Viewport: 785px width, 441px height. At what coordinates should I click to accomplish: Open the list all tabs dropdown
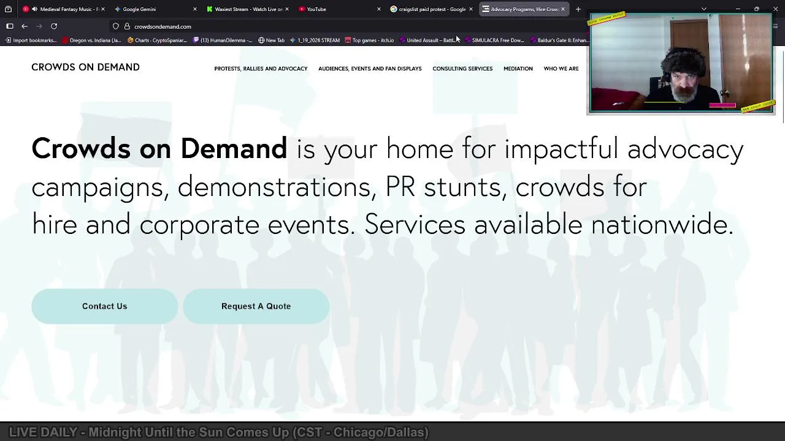point(704,9)
